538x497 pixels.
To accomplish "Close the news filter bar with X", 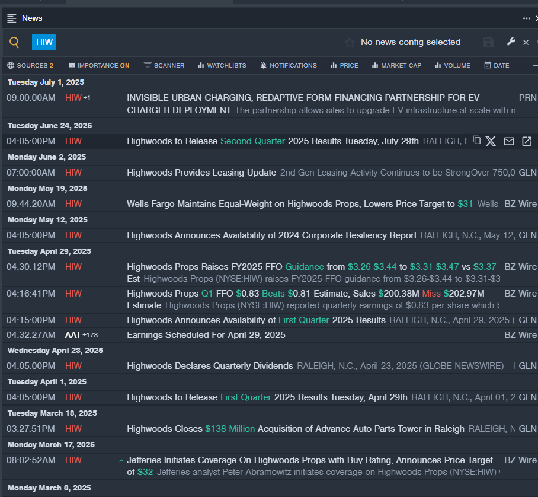I will 526,42.
